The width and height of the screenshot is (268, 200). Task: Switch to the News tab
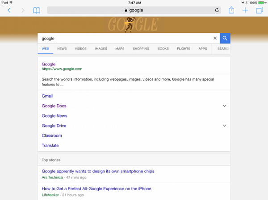[x=62, y=49]
